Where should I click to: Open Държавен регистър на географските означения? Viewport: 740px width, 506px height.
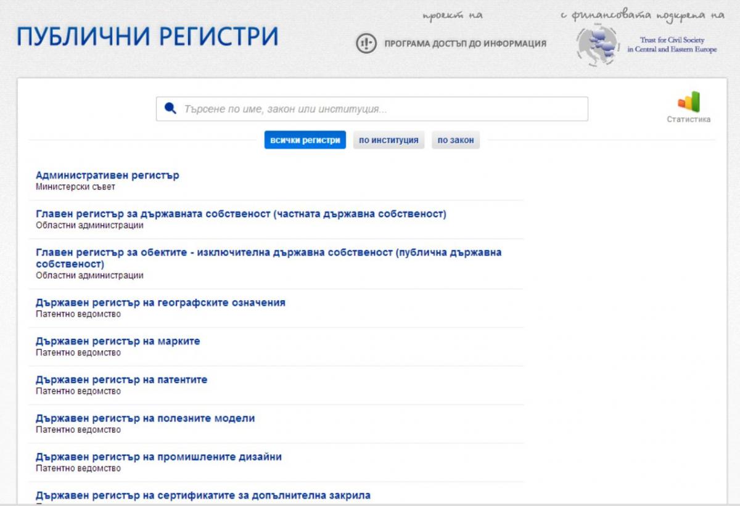(160, 303)
